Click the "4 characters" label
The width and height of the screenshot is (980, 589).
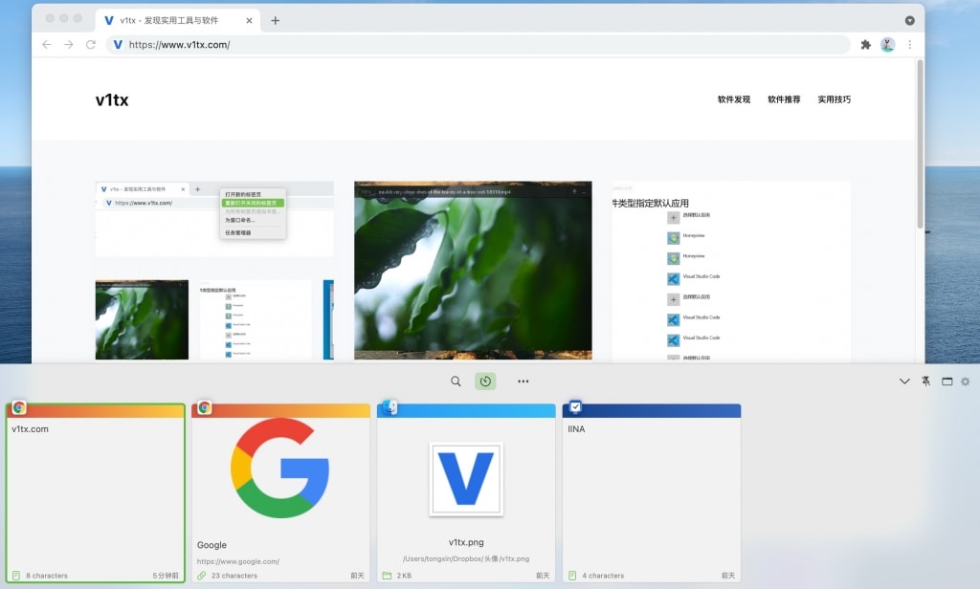tap(603, 576)
